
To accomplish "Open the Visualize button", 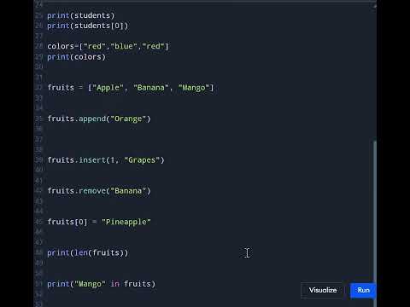I will [323, 290].
